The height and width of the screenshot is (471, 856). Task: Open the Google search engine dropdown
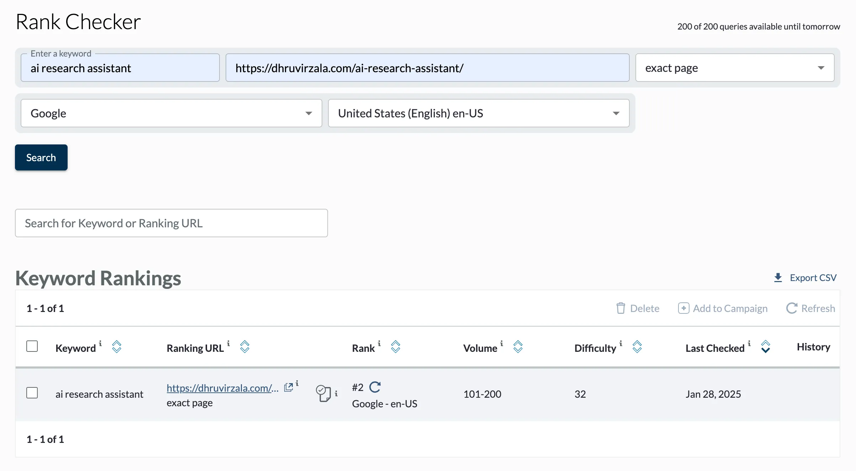171,113
